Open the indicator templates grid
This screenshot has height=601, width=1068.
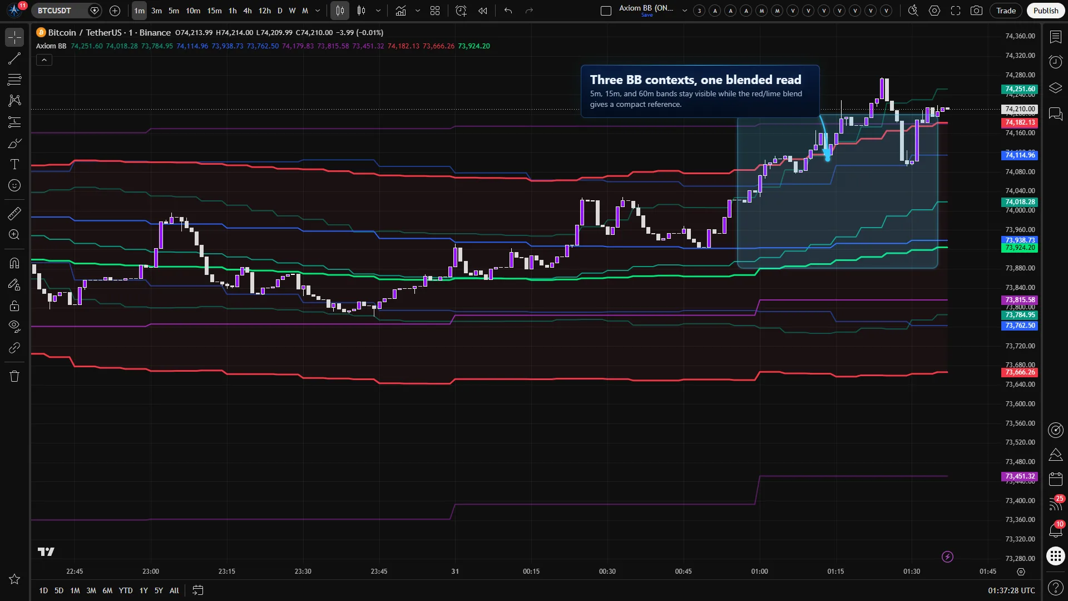(x=435, y=11)
